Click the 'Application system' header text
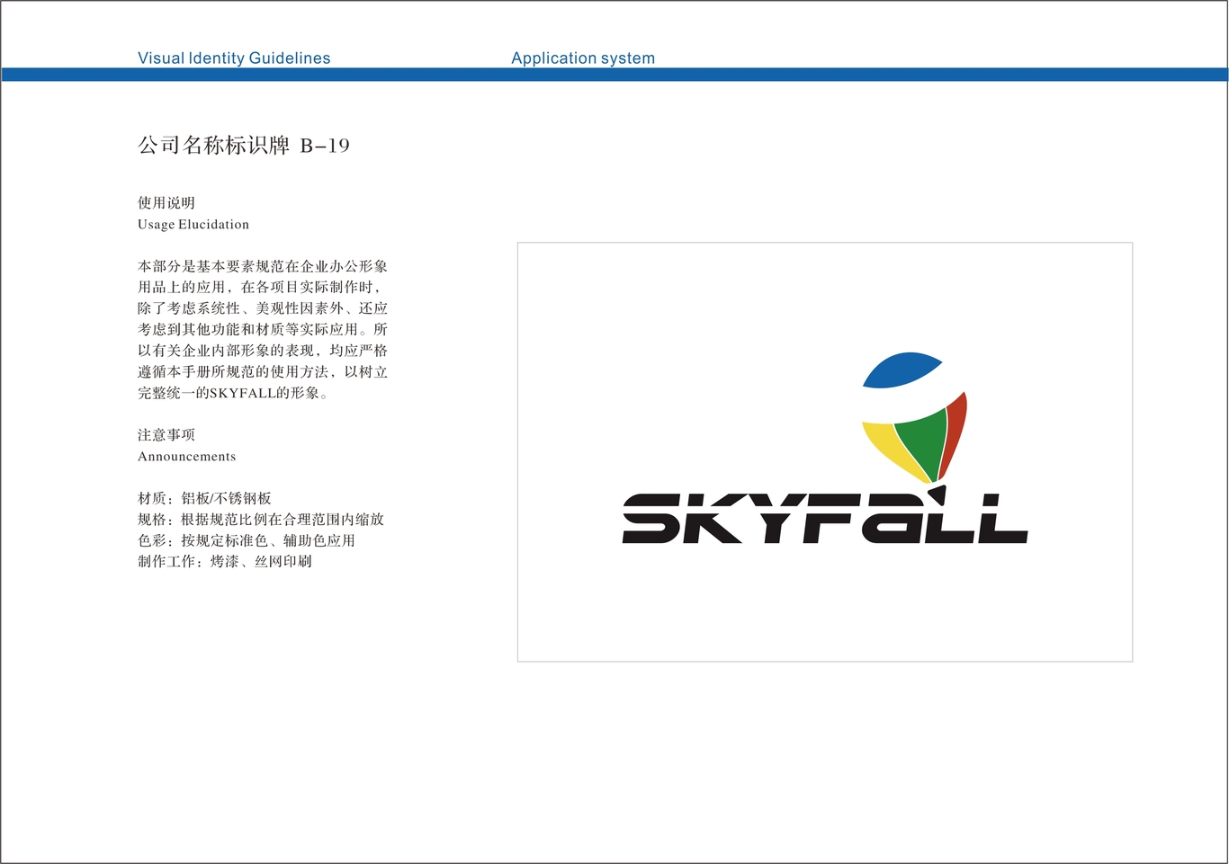Image resolution: width=1229 pixels, height=864 pixels. coord(583,58)
